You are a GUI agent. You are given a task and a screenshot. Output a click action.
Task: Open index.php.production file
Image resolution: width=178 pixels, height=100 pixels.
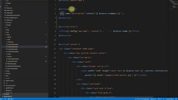click(x=13, y=15)
